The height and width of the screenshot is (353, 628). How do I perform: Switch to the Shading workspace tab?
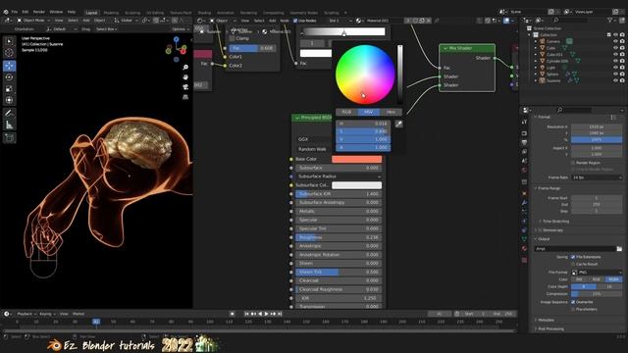[204, 13]
